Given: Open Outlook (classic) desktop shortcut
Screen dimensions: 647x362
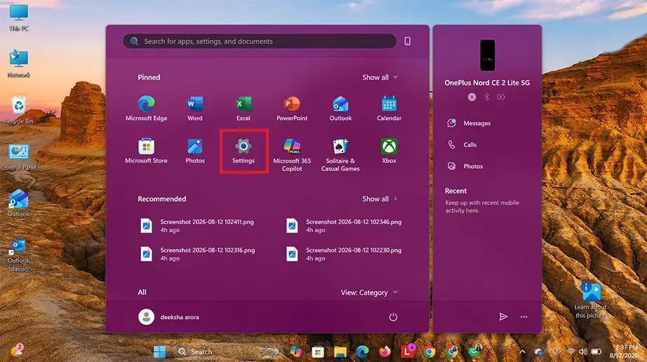Looking at the screenshot, I should pyautogui.click(x=19, y=255).
